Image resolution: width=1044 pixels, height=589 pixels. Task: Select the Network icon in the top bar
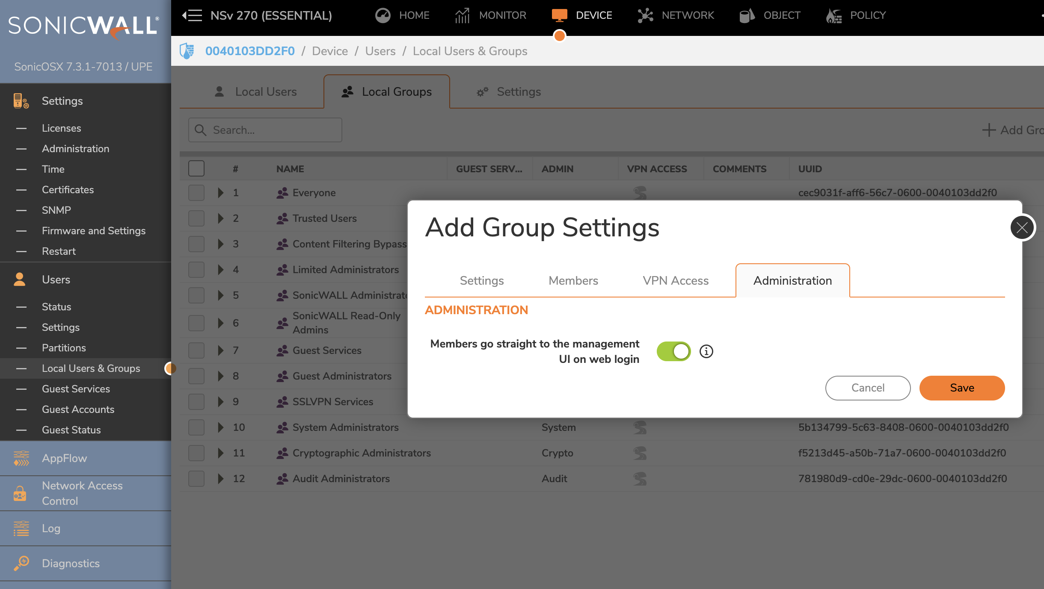645,15
